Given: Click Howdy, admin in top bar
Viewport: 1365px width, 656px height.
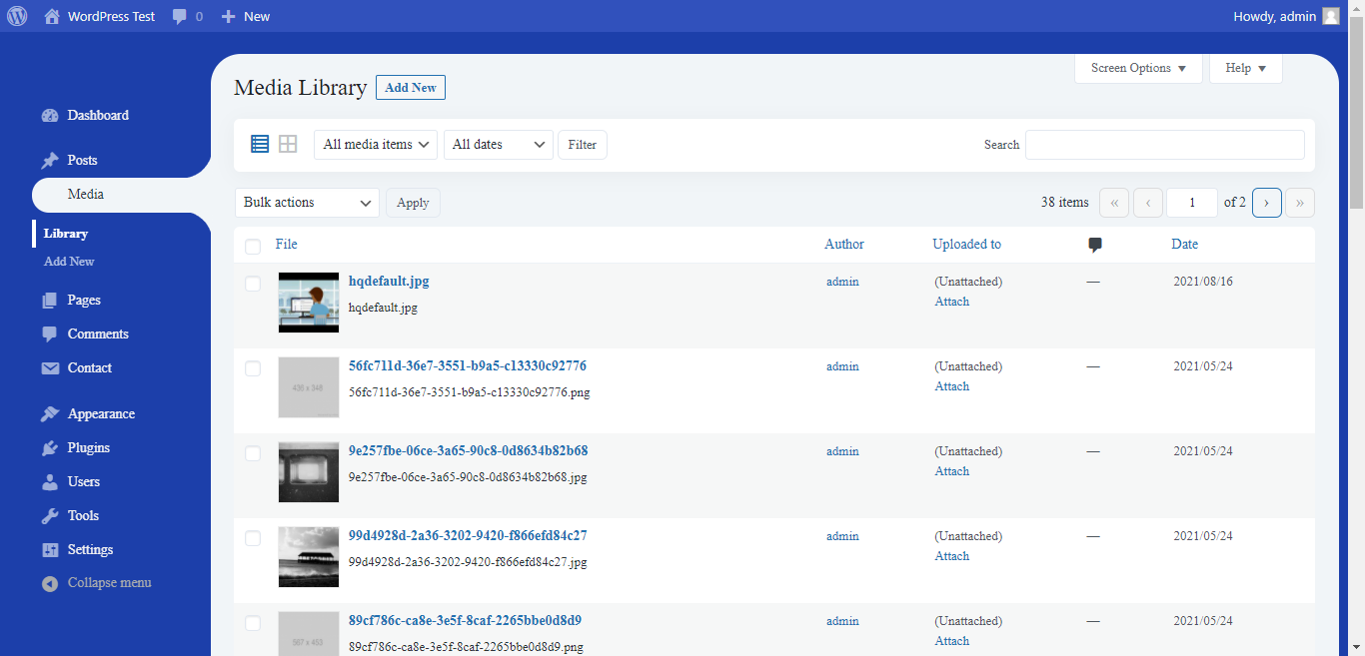Looking at the screenshot, I should click(1275, 16).
